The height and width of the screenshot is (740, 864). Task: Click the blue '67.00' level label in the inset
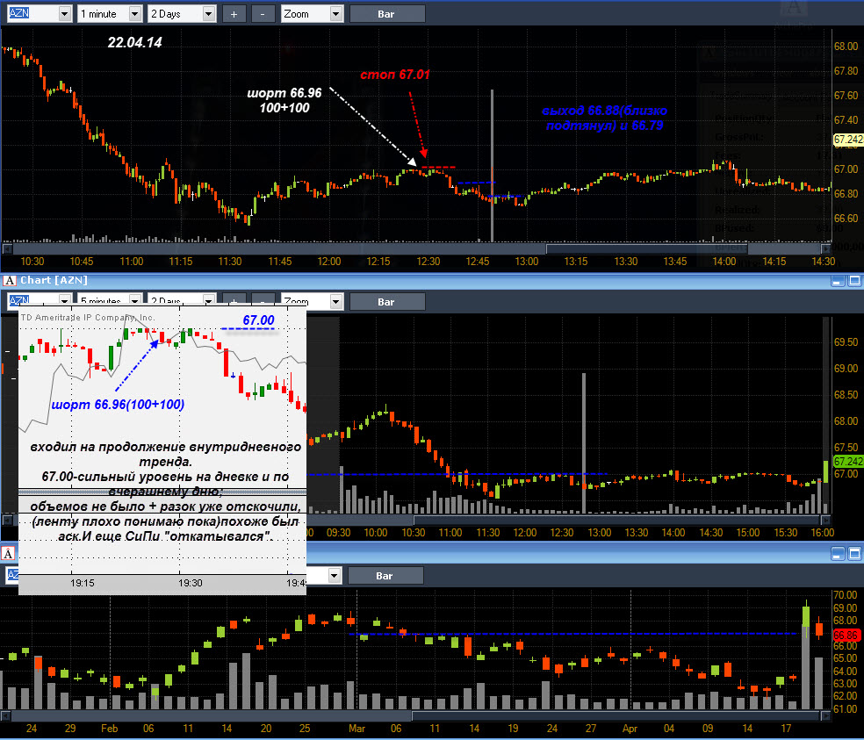point(258,320)
